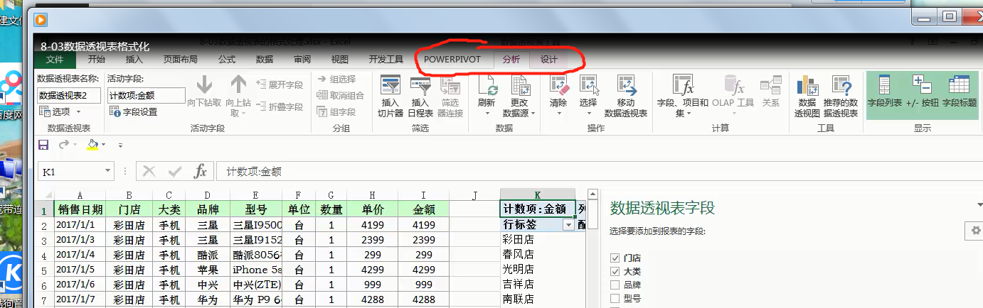Click the save icon in quick access toolbar
Image resolution: width=983 pixels, height=308 pixels.
[43, 145]
